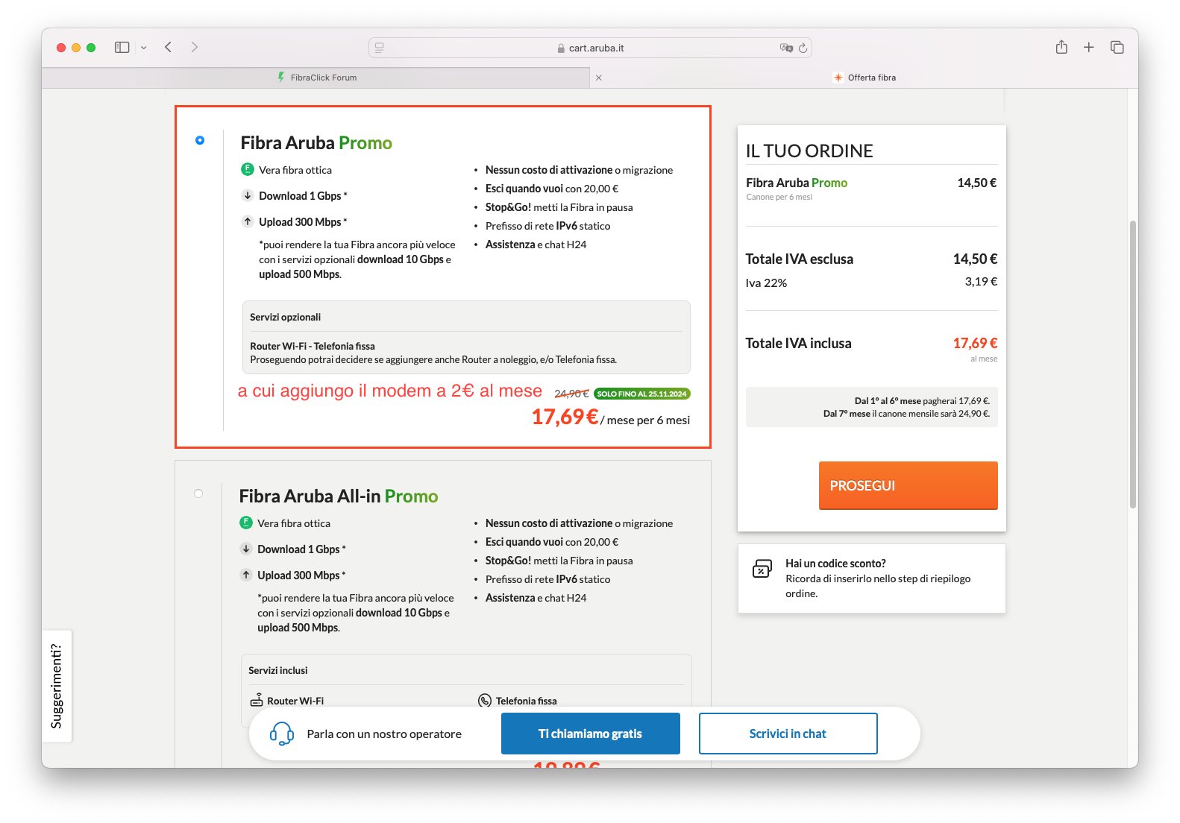Viewport: 1180px width, 823px height.
Task: Click 'Router Wi-Fi - Telefonia fissa' optional service
Action: (313, 346)
